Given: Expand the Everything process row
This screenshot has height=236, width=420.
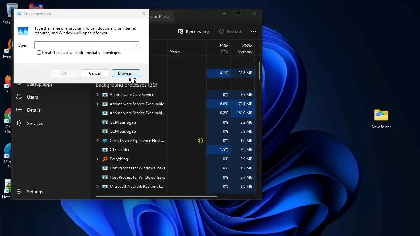Looking at the screenshot, I should click(x=97, y=159).
